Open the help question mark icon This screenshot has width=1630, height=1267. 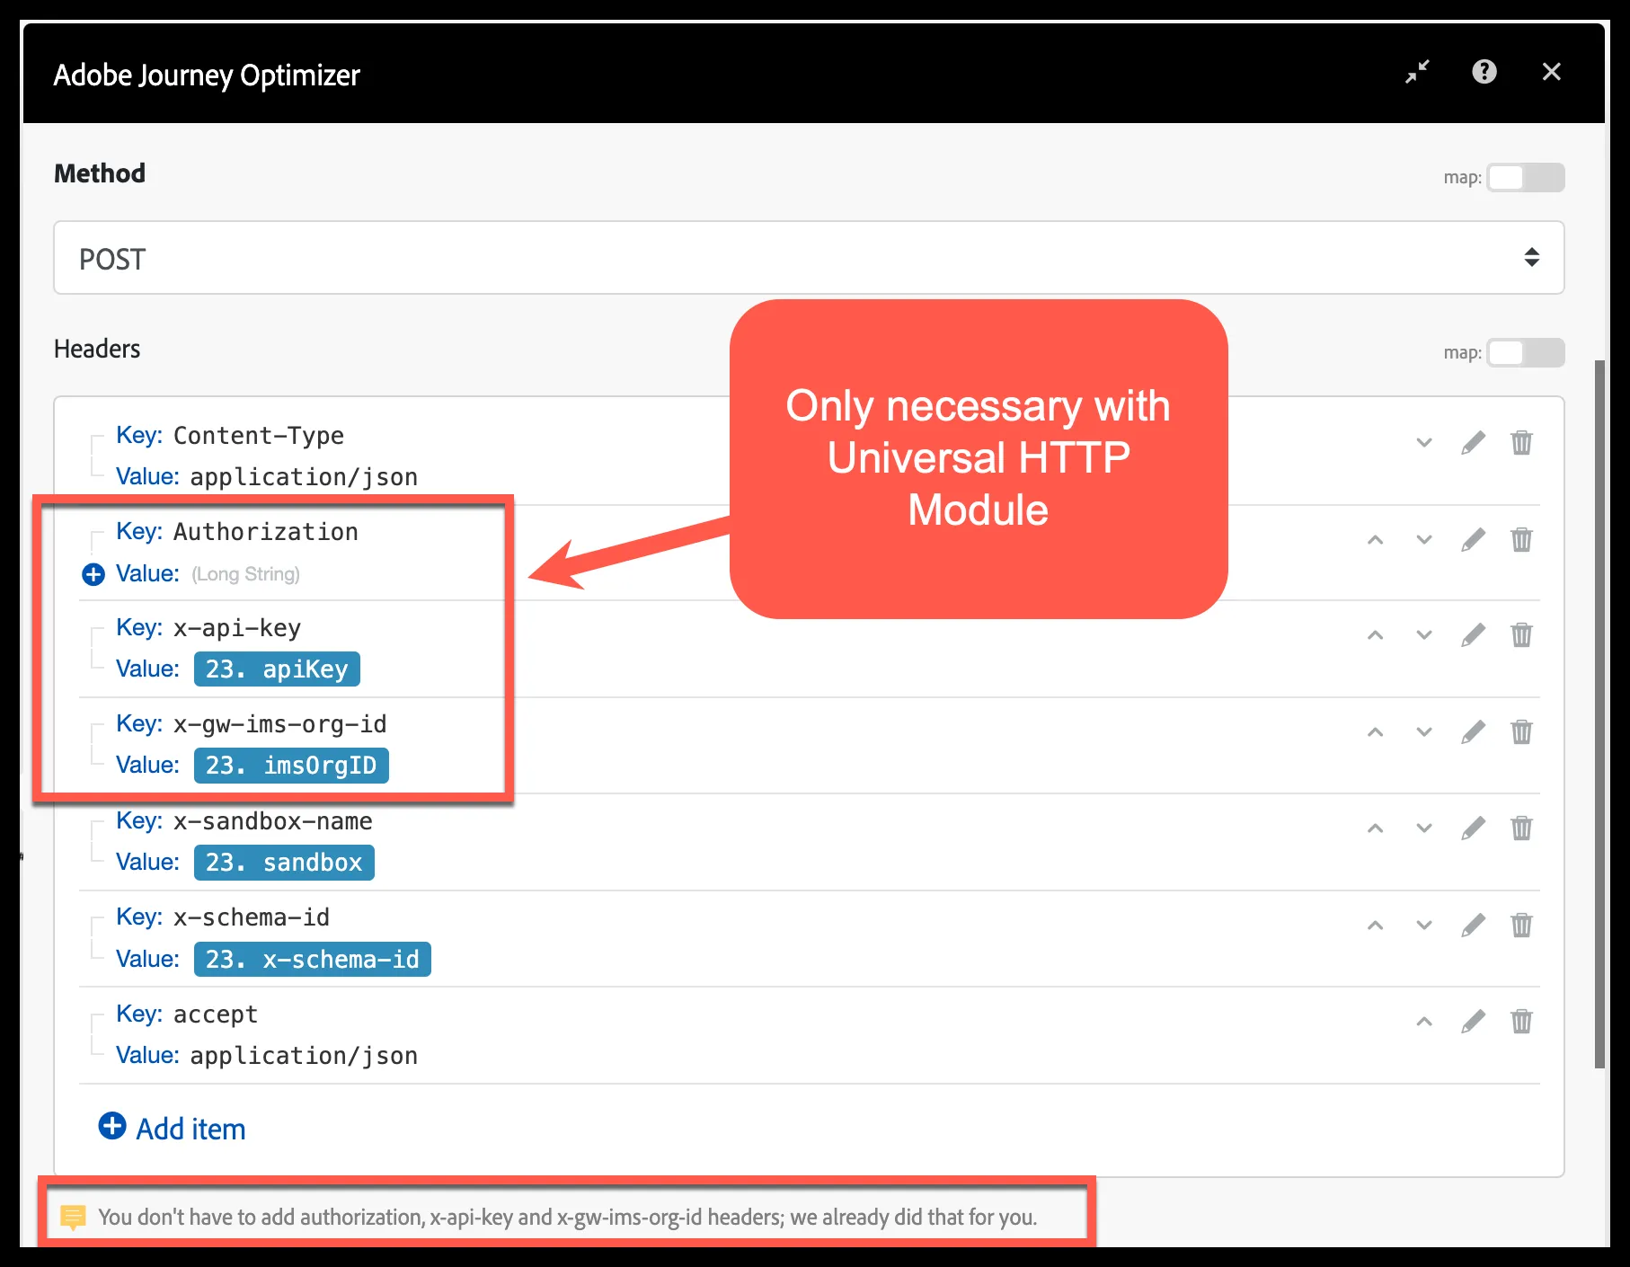[1484, 72]
